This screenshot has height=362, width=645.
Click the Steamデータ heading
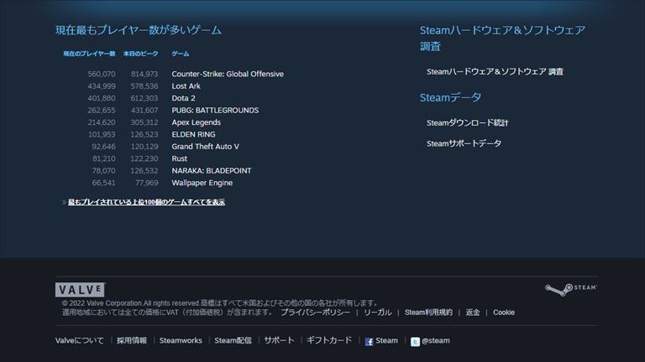tap(450, 98)
